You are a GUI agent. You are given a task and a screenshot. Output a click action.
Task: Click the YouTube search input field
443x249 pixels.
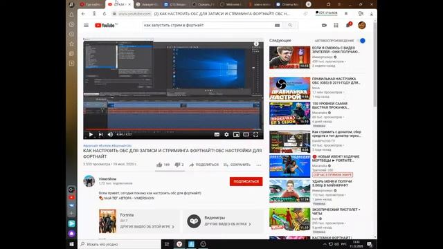208,26
